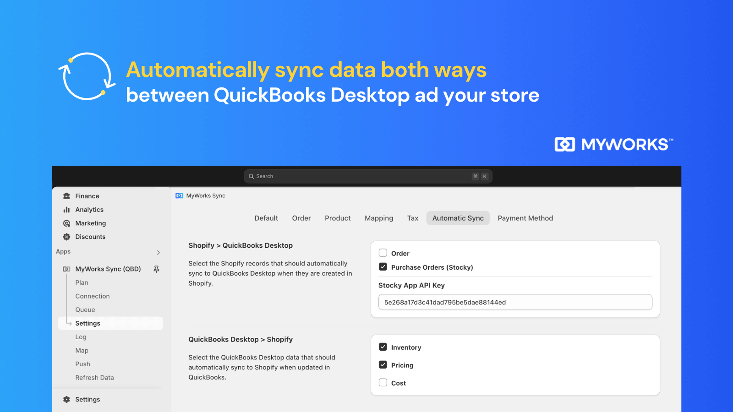Open Refresh Data from the sidebar

[x=94, y=377]
